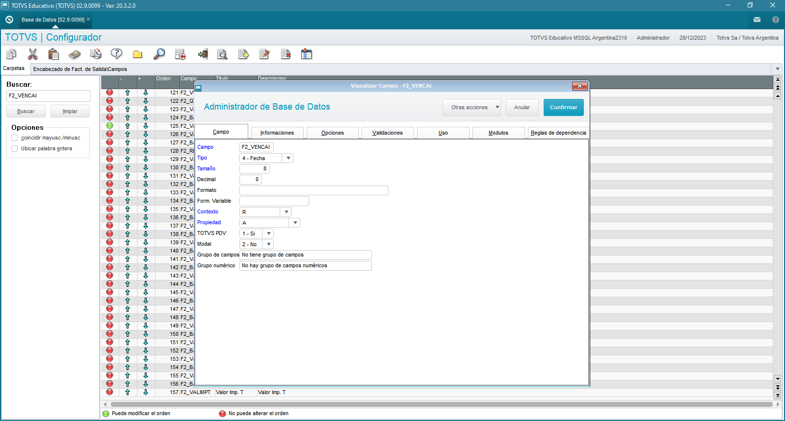Screen dimensions: 785x421
Task: Click the empty Formato input field
Action: [314, 190]
